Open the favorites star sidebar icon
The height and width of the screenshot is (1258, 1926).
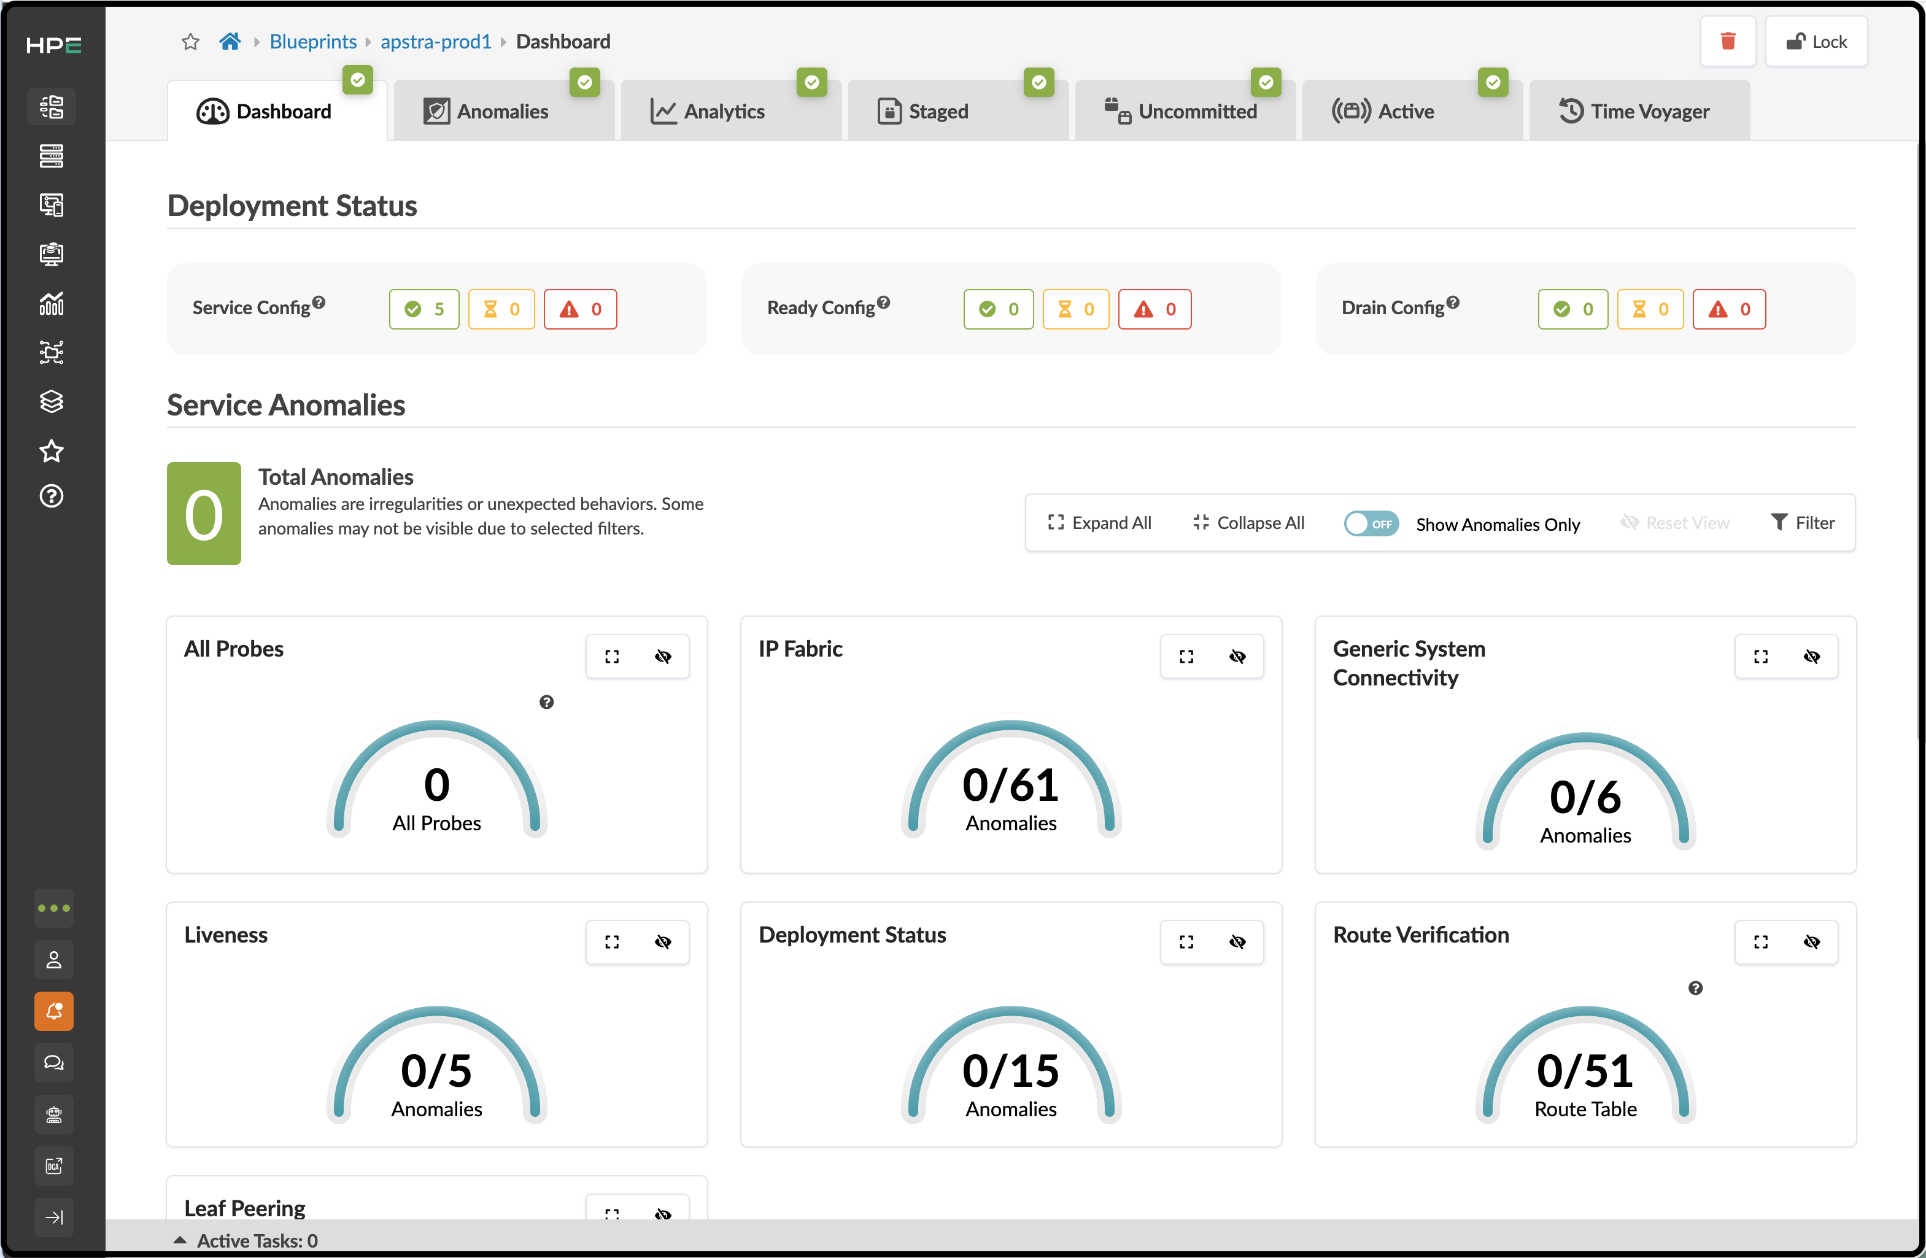[52, 450]
